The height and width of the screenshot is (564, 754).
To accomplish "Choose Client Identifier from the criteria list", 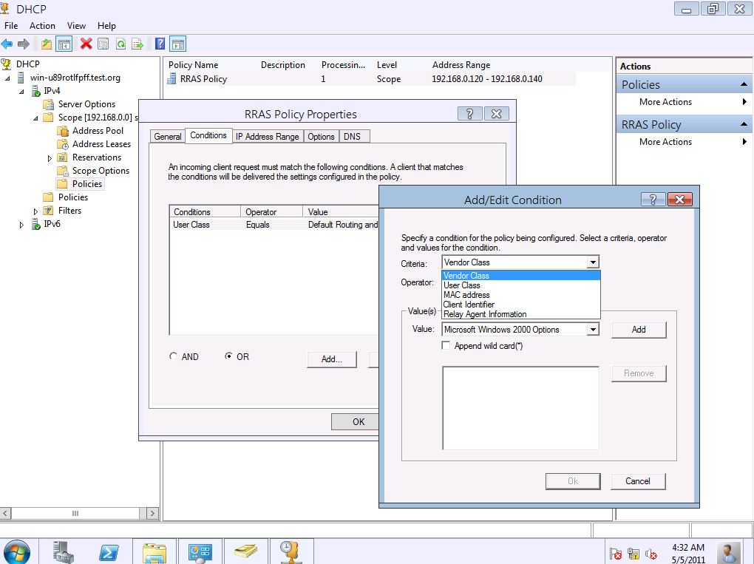I will click(x=521, y=305).
